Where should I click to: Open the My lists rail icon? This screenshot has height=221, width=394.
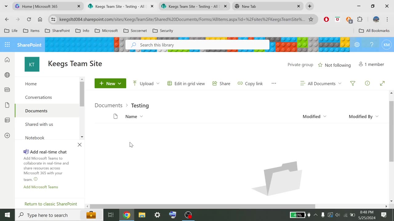click(7, 120)
